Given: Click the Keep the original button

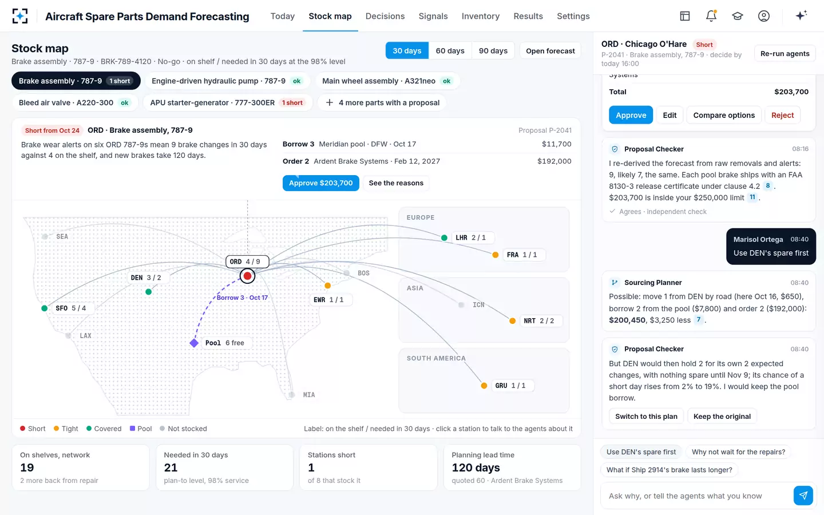Looking at the screenshot, I should [722, 417].
